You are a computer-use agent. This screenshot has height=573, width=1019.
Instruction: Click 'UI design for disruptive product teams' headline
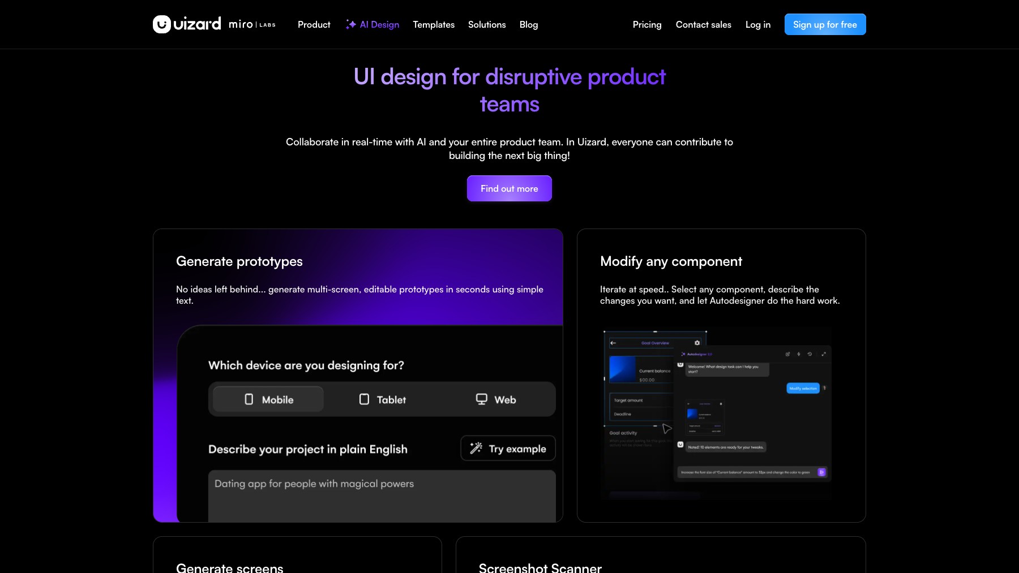509,91
